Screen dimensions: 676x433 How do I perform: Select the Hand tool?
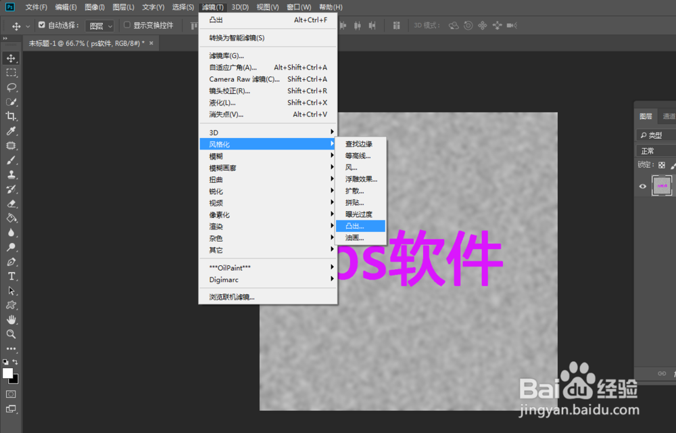tap(11, 319)
